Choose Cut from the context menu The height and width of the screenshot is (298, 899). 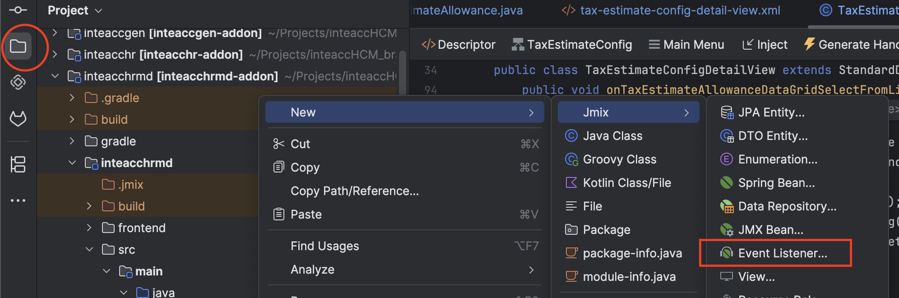[404, 144]
